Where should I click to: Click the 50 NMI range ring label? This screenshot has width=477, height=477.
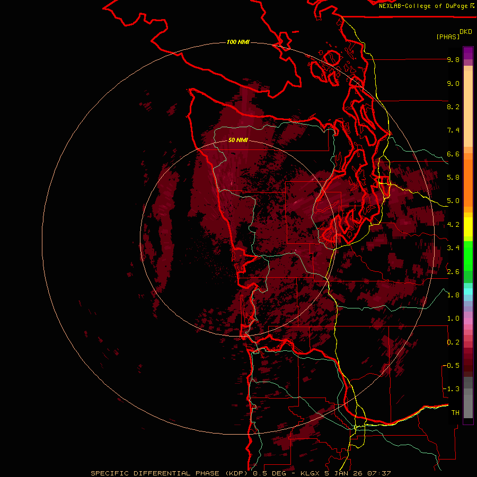pos(238,140)
